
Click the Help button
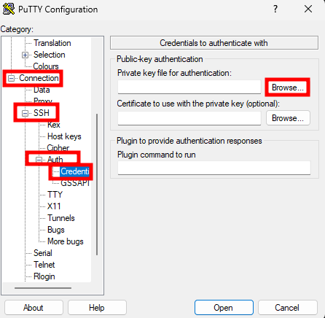point(97,308)
